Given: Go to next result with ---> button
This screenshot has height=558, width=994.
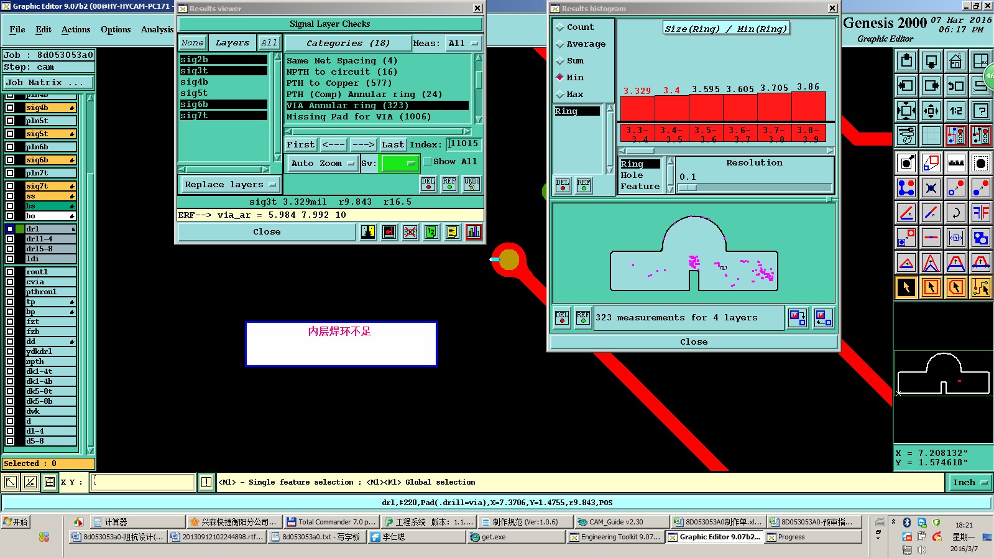Looking at the screenshot, I should click(363, 145).
